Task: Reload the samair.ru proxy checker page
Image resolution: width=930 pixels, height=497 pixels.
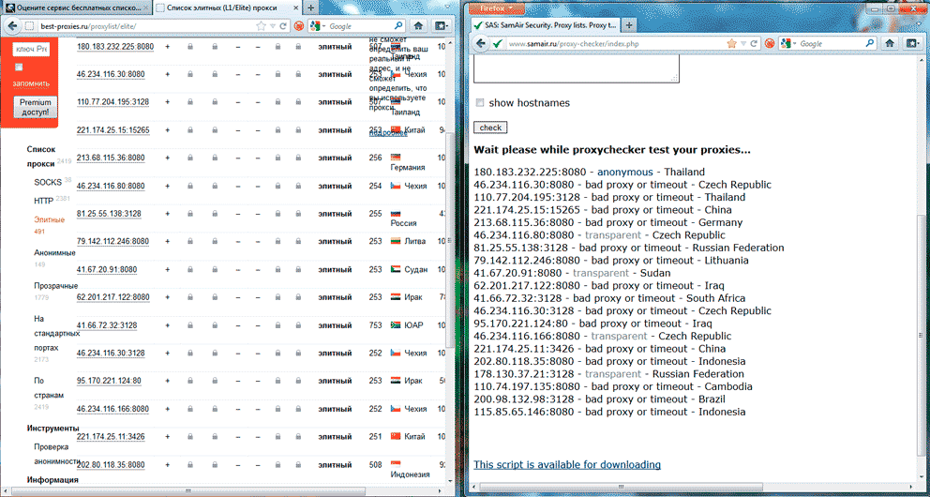Action: [x=754, y=44]
